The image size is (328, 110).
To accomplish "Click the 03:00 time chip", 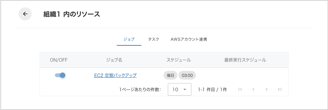I will click(x=187, y=76).
